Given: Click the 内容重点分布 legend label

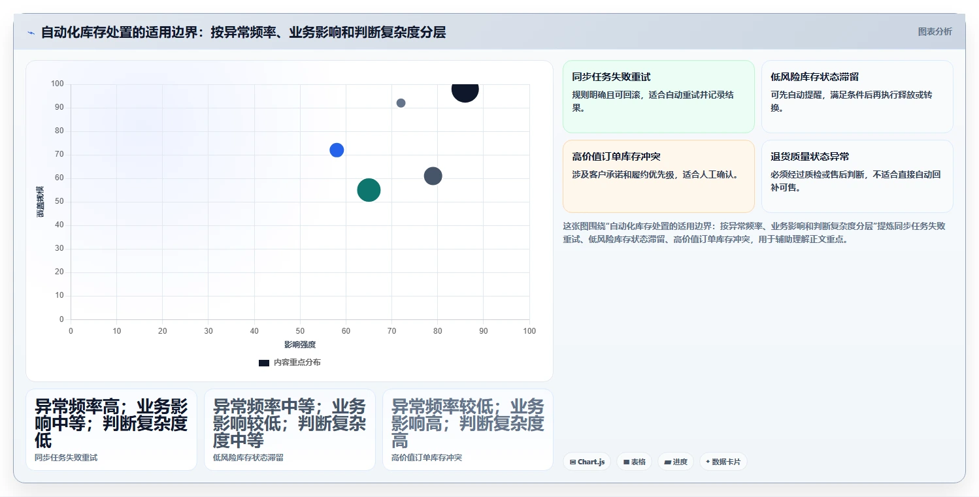Looking at the screenshot, I should (297, 362).
